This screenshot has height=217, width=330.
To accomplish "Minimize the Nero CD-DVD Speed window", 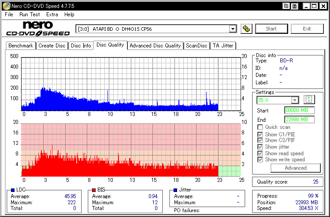I will (306, 6).
